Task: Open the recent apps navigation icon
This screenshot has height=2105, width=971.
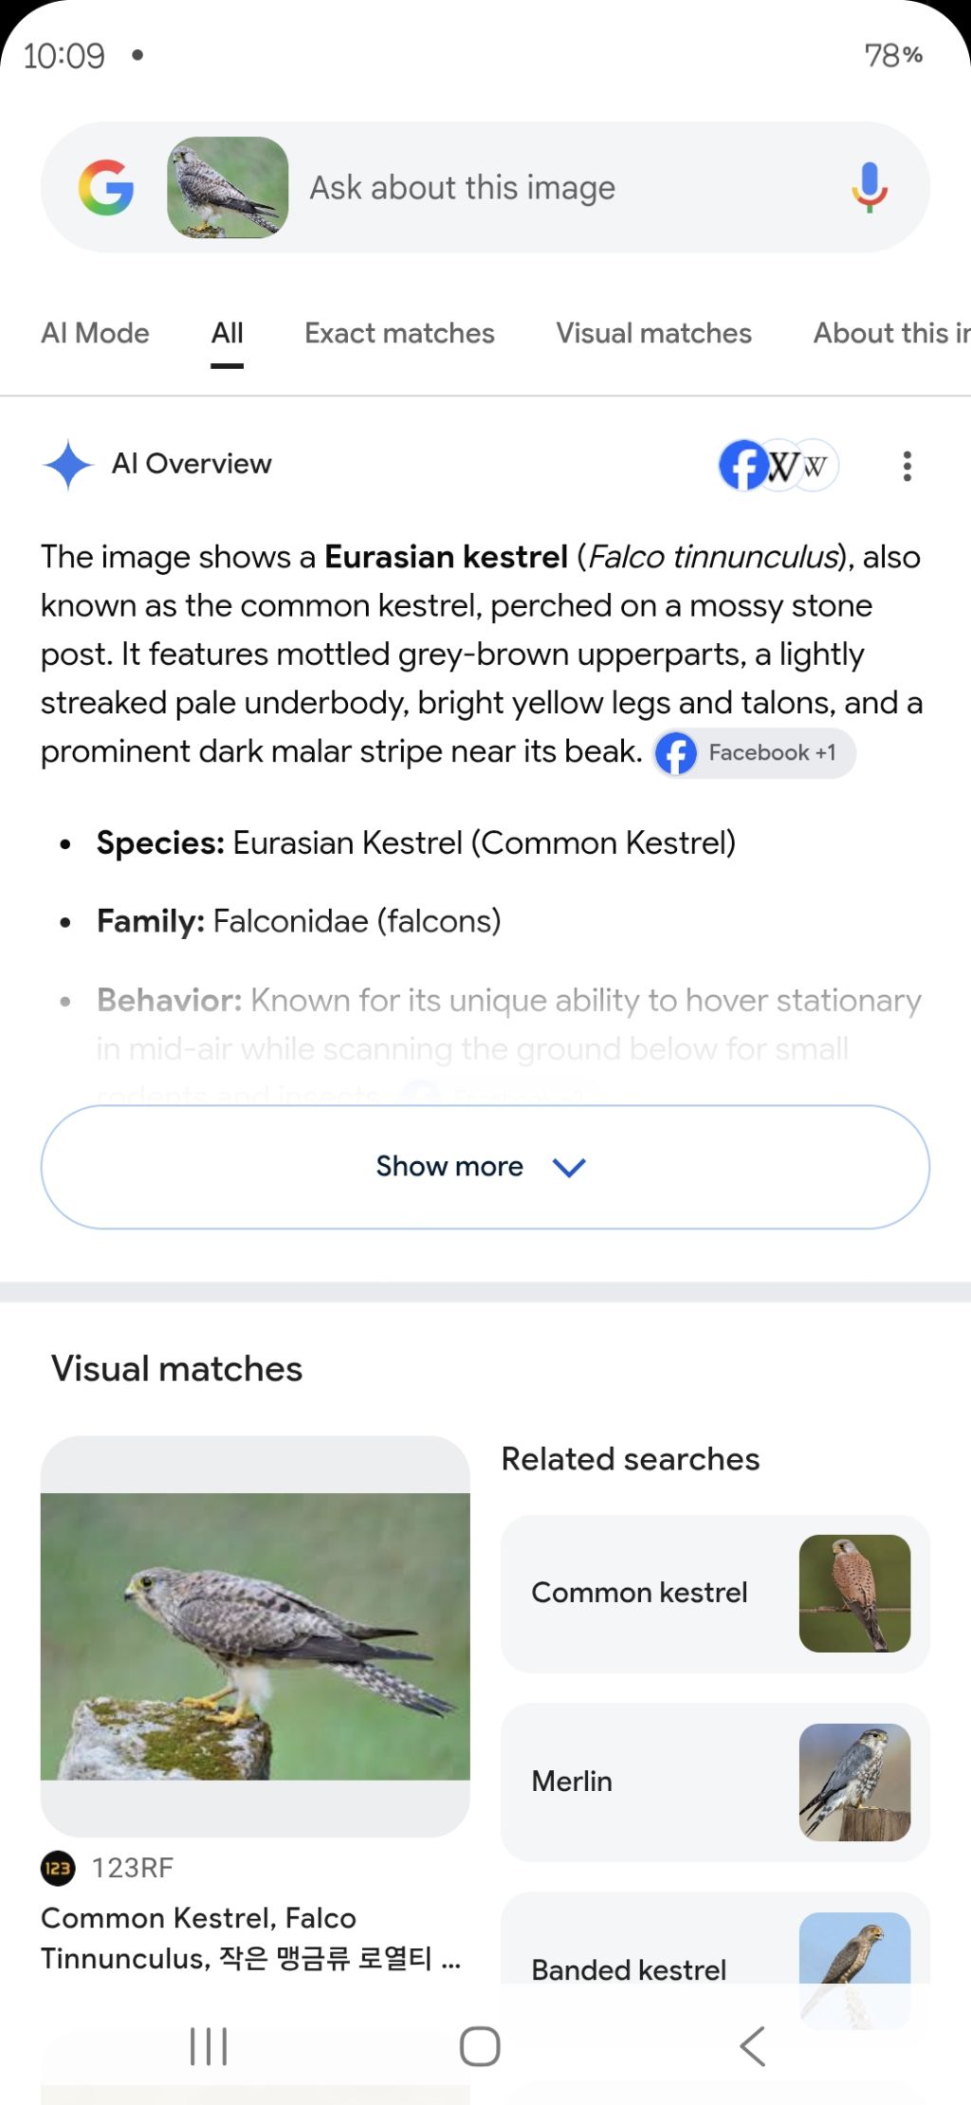Action: (x=209, y=2046)
